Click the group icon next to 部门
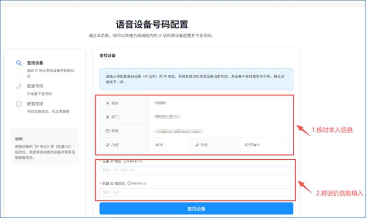The image size is (366, 218). [107, 117]
